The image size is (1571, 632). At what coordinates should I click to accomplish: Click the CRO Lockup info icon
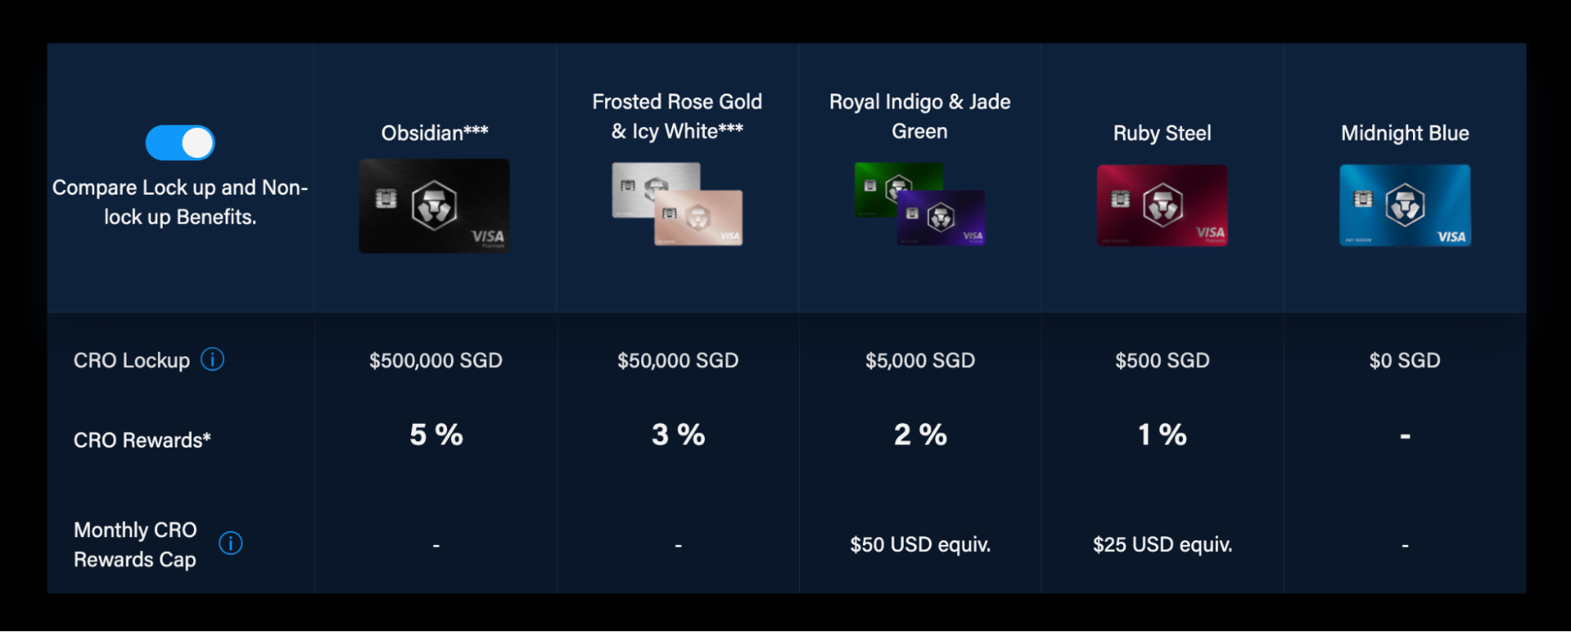[x=212, y=360]
